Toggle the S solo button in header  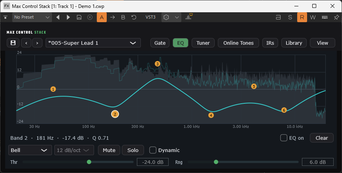(x=290, y=17)
